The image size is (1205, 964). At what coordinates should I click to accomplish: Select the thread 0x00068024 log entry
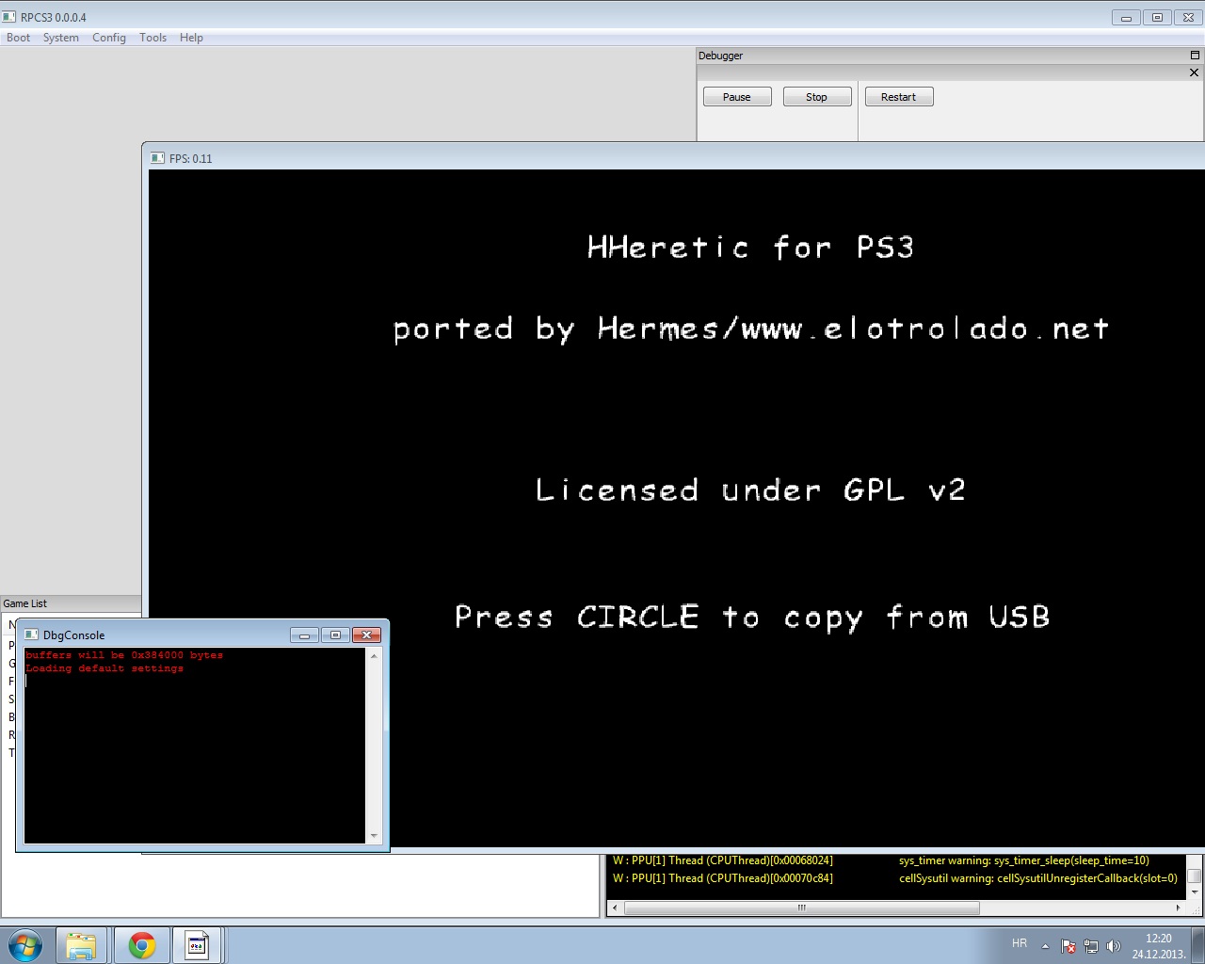(x=723, y=860)
